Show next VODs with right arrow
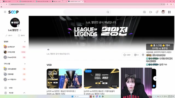175x98 pixels. [155, 78]
